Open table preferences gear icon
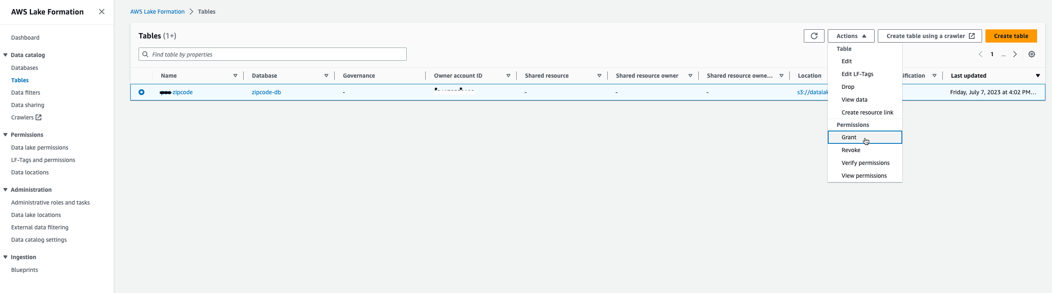 tap(1031, 54)
